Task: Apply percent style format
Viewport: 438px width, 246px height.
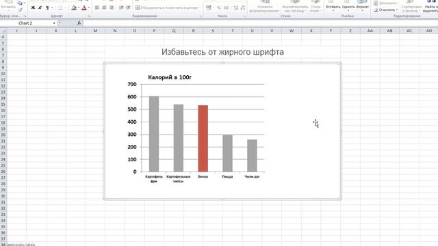Action: (x=219, y=8)
